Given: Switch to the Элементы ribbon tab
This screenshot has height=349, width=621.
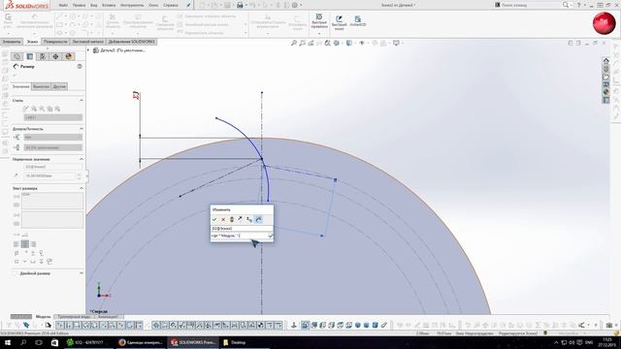Looking at the screenshot, I should [12, 42].
